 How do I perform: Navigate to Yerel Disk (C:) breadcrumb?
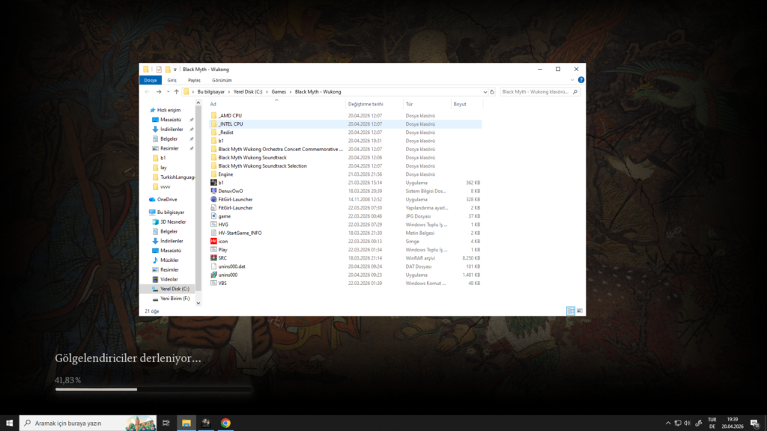(x=248, y=92)
